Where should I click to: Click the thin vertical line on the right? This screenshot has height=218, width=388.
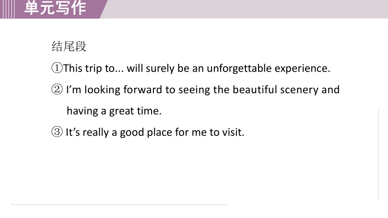click(379, 155)
